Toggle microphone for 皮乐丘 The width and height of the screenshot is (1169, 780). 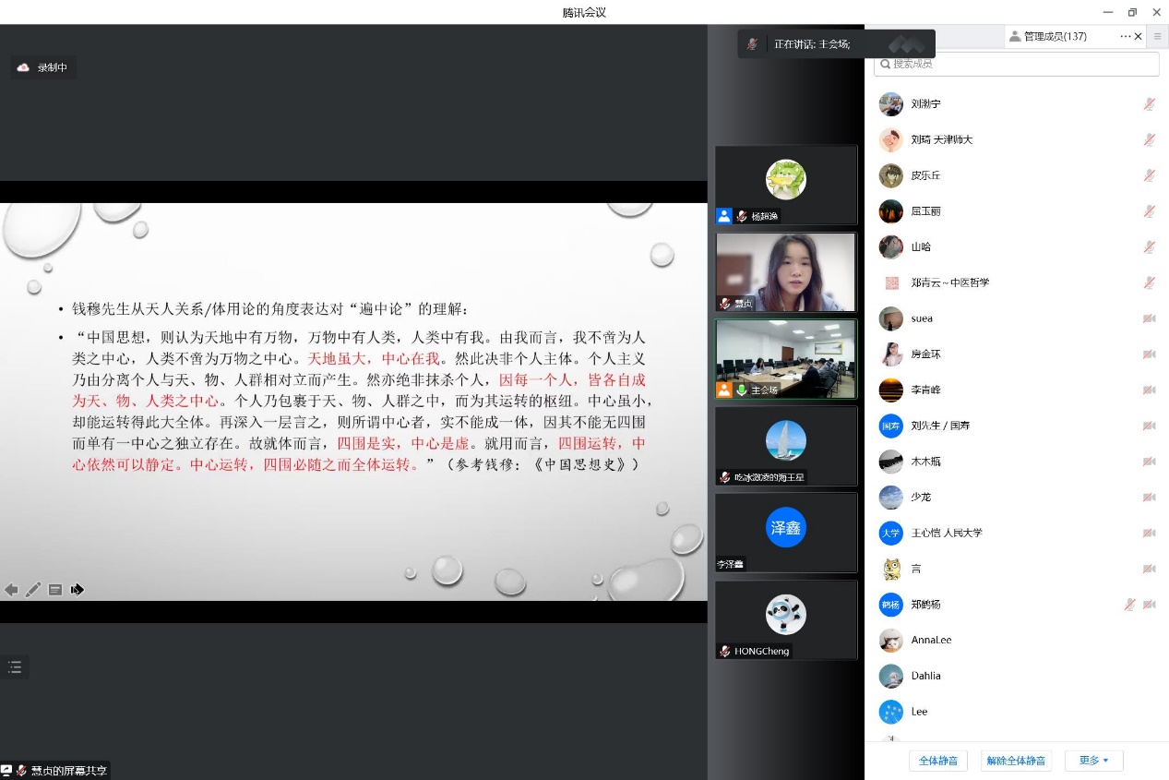tap(1150, 175)
